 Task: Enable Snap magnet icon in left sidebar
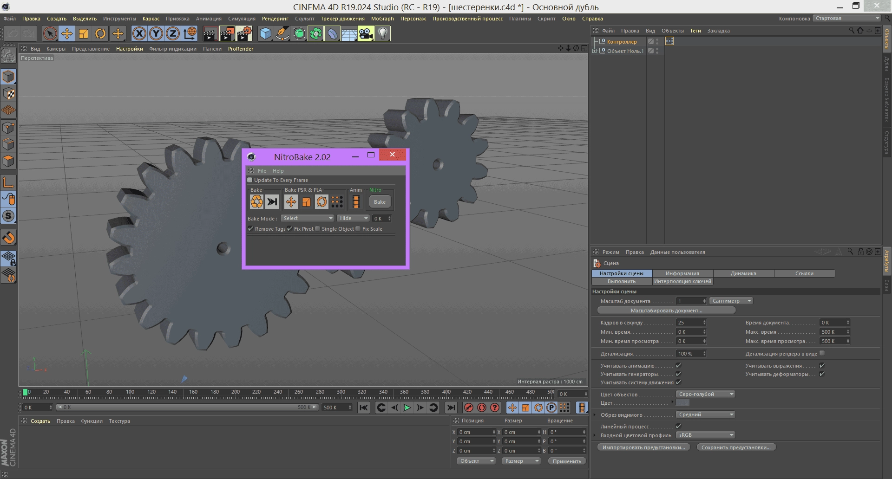tap(8, 238)
